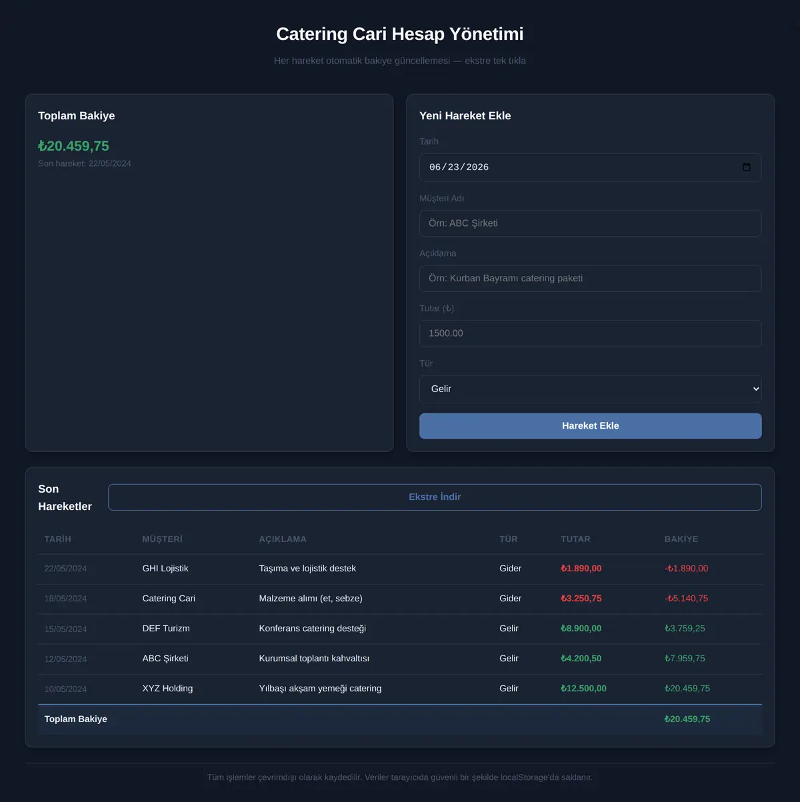Image resolution: width=800 pixels, height=802 pixels.
Task: Select the date cell 15/05/2024
Action: tap(65, 629)
